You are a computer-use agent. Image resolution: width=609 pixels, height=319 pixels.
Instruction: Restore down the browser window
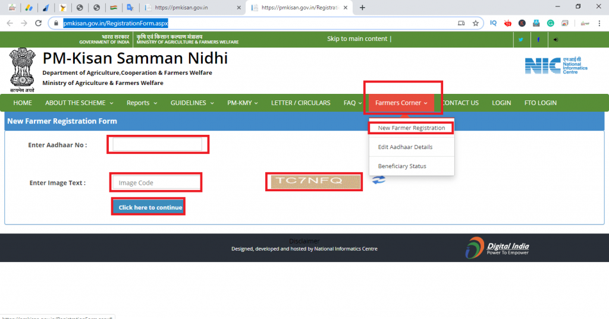(578, 7)
